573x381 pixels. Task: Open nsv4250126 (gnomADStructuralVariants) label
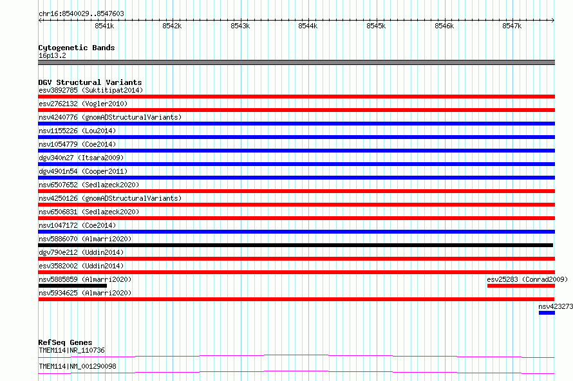pos(110,198)
